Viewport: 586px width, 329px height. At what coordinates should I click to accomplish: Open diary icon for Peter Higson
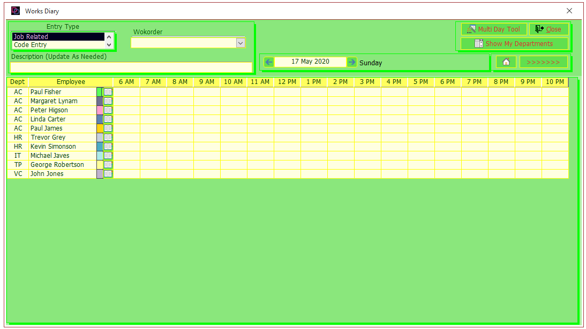click(108, 110)
